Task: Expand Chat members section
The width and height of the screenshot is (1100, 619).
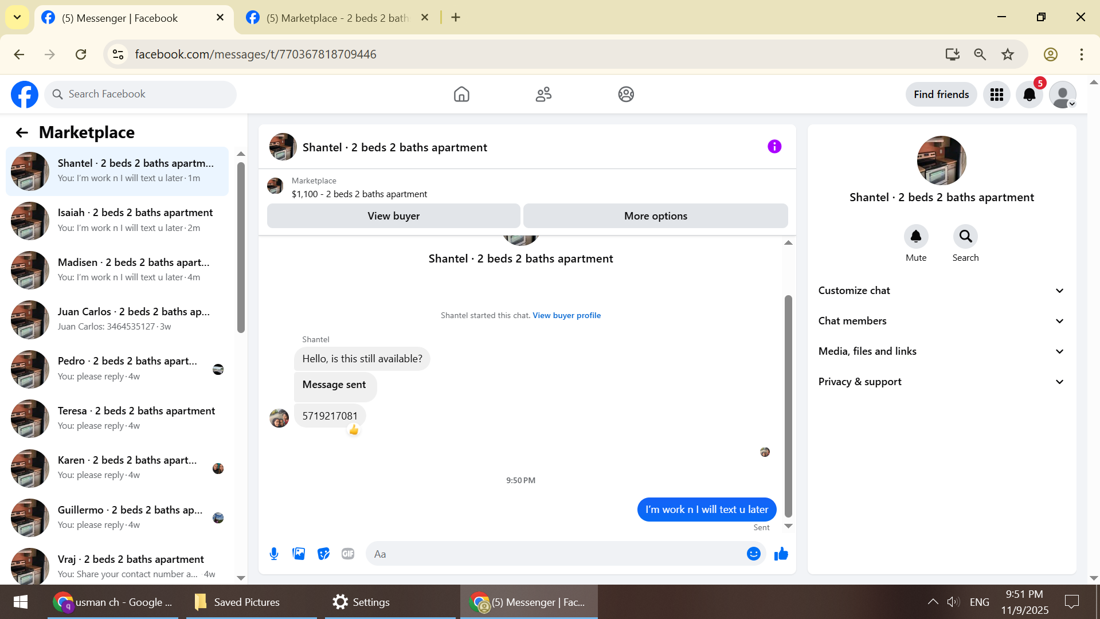Action: (x=941, y=321)
